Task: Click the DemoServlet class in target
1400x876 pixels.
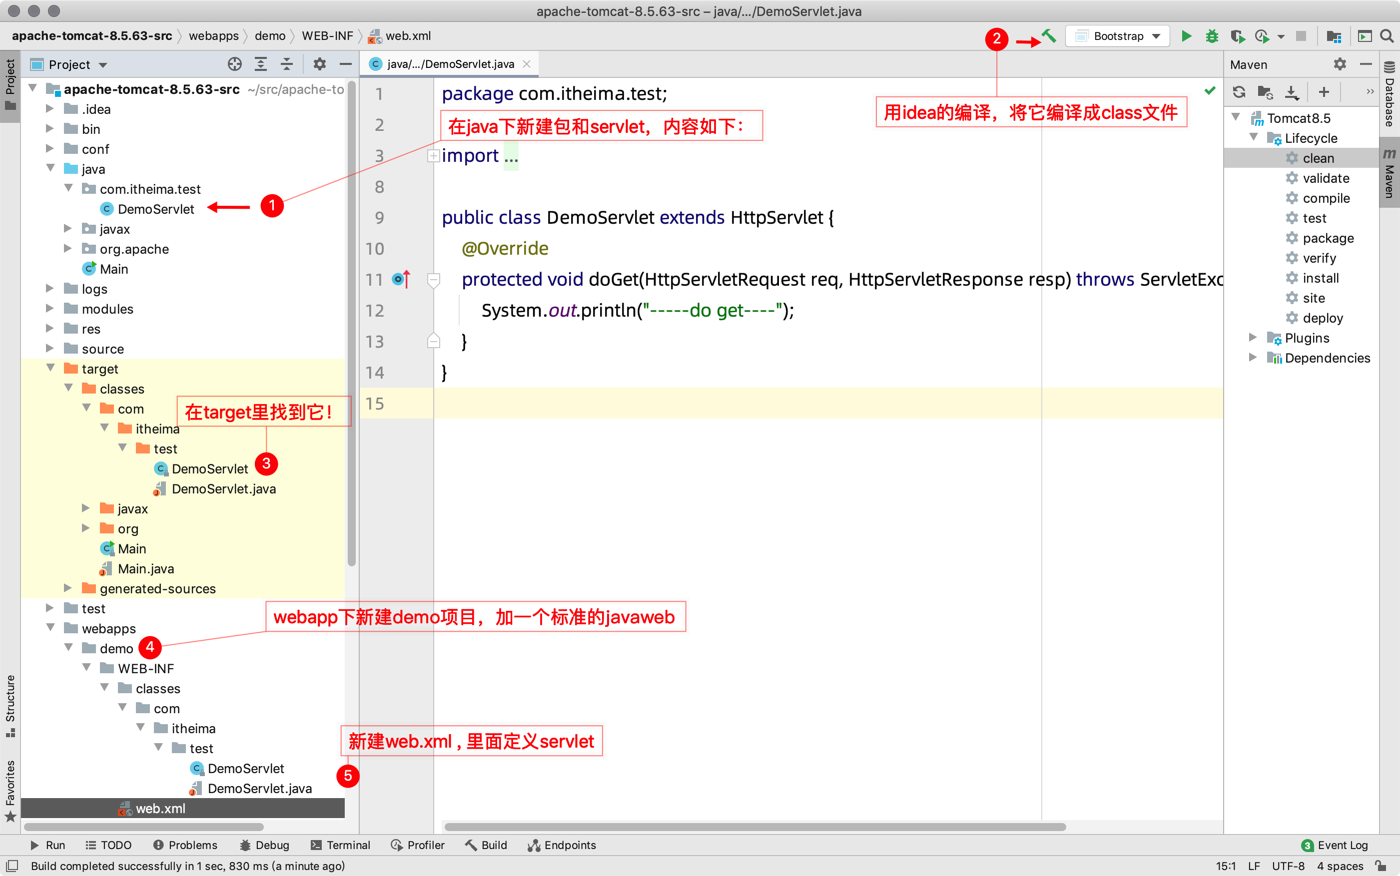Action: pos(209,468)
